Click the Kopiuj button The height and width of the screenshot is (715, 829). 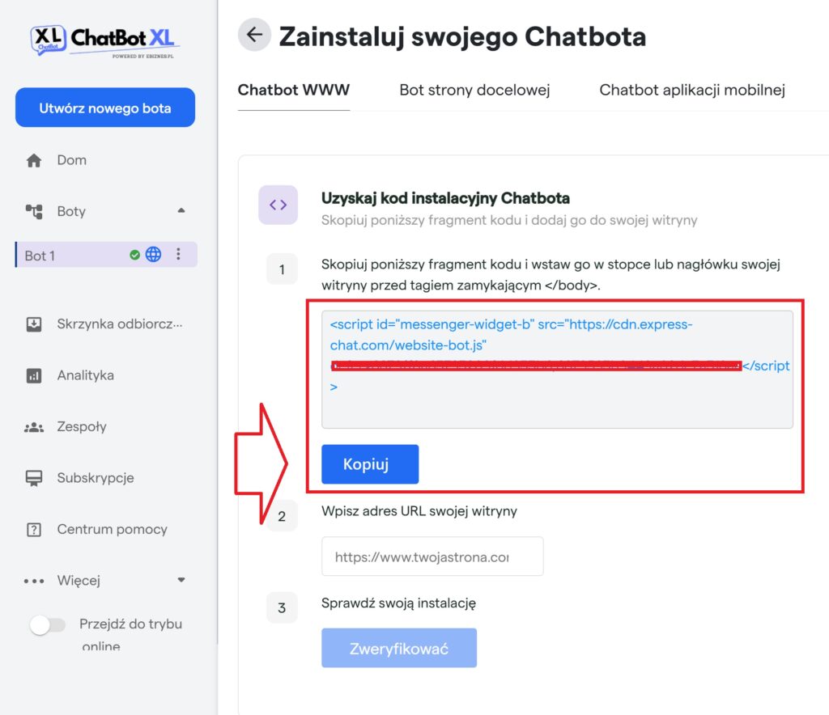coord(370,464)
